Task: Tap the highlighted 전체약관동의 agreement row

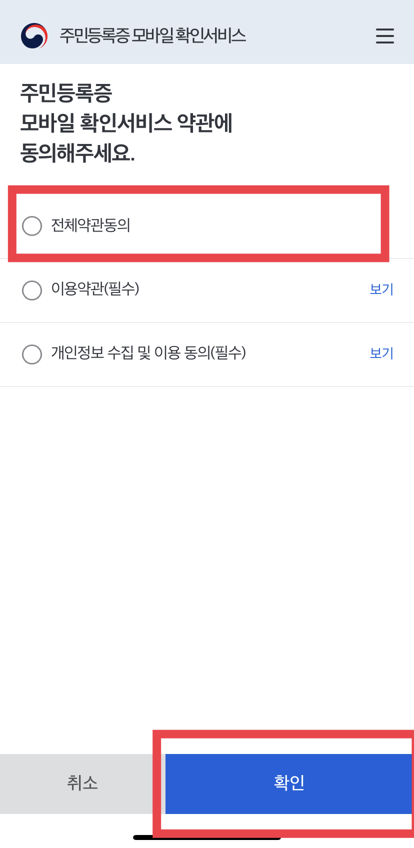Action: point(198,226)
